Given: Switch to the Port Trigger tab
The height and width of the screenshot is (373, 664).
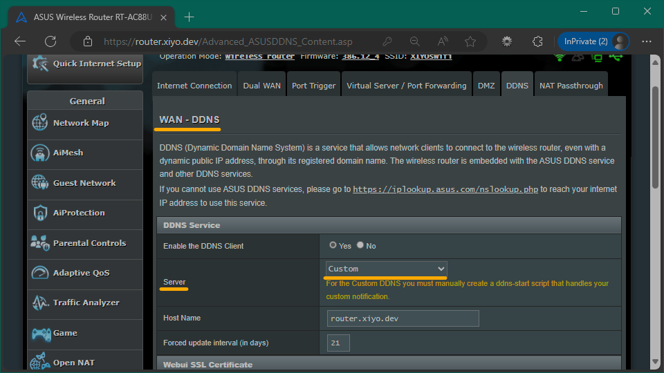Looking at the screenshot, I should pos(313,86).
